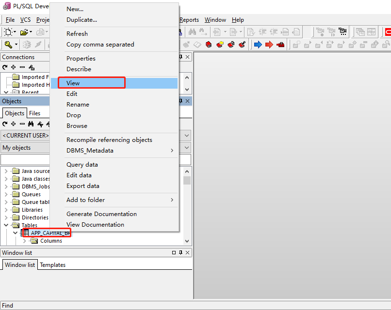Viewport: 391px width, 310px height.
Task: Open the CURRENT USER dropdown
Action: click(186, 136)
